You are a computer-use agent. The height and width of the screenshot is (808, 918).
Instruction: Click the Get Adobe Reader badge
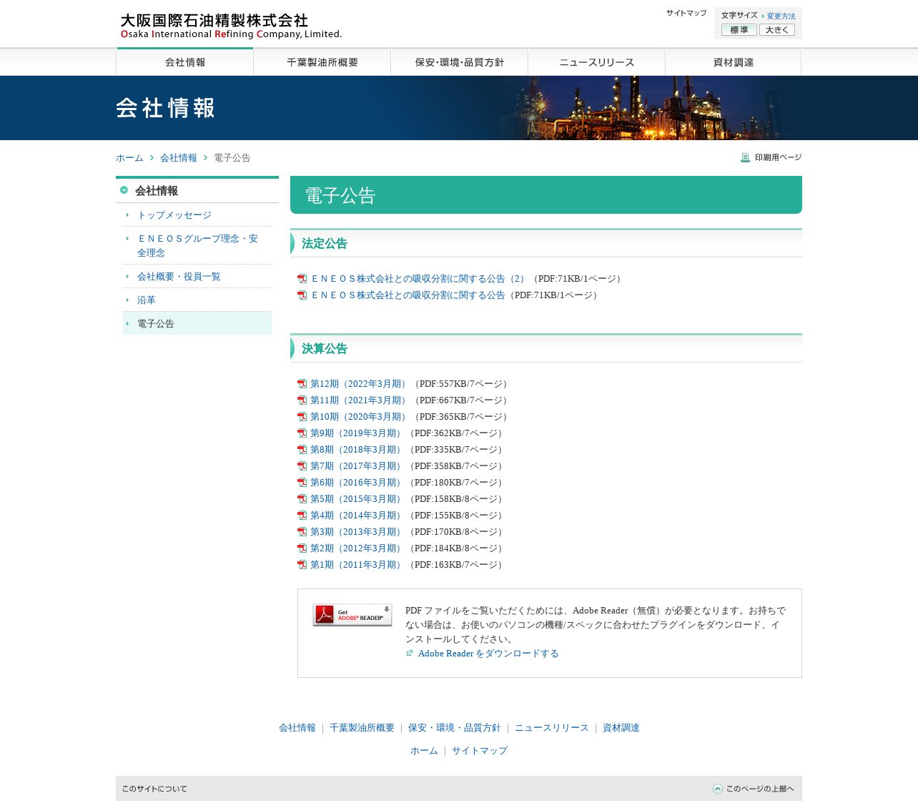[352, 615]
